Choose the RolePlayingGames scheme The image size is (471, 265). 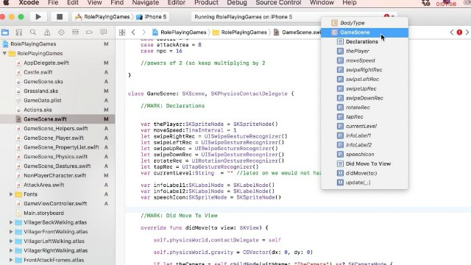point(103,17)
